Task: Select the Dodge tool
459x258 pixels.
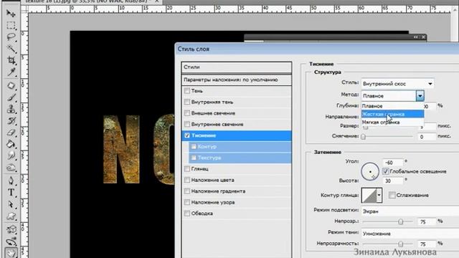Action: [11, 168]
